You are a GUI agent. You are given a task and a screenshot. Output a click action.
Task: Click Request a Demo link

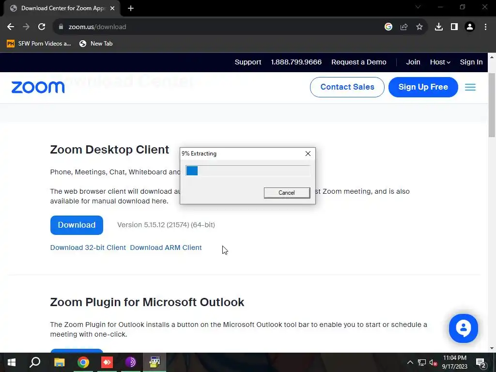coord(359,62)
